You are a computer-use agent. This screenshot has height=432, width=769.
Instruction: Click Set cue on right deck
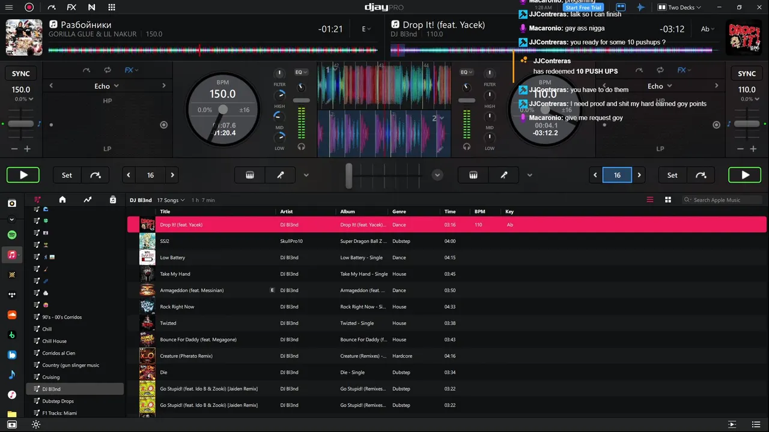[x=672, y=175]
